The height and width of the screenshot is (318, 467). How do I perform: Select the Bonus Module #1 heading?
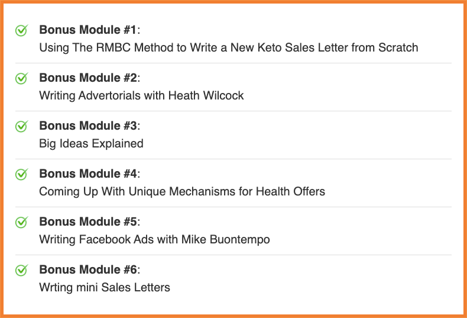coord(88,30)
